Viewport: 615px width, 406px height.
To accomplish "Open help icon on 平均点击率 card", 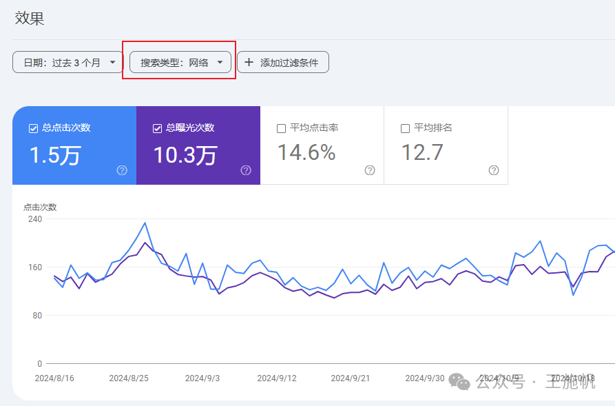I will point(370,170).
